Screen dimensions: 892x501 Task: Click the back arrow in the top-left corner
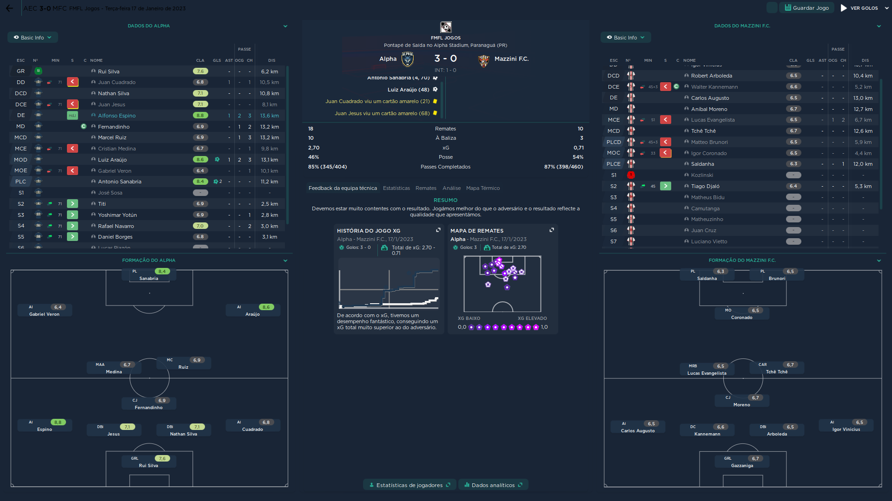click(9, 8)
